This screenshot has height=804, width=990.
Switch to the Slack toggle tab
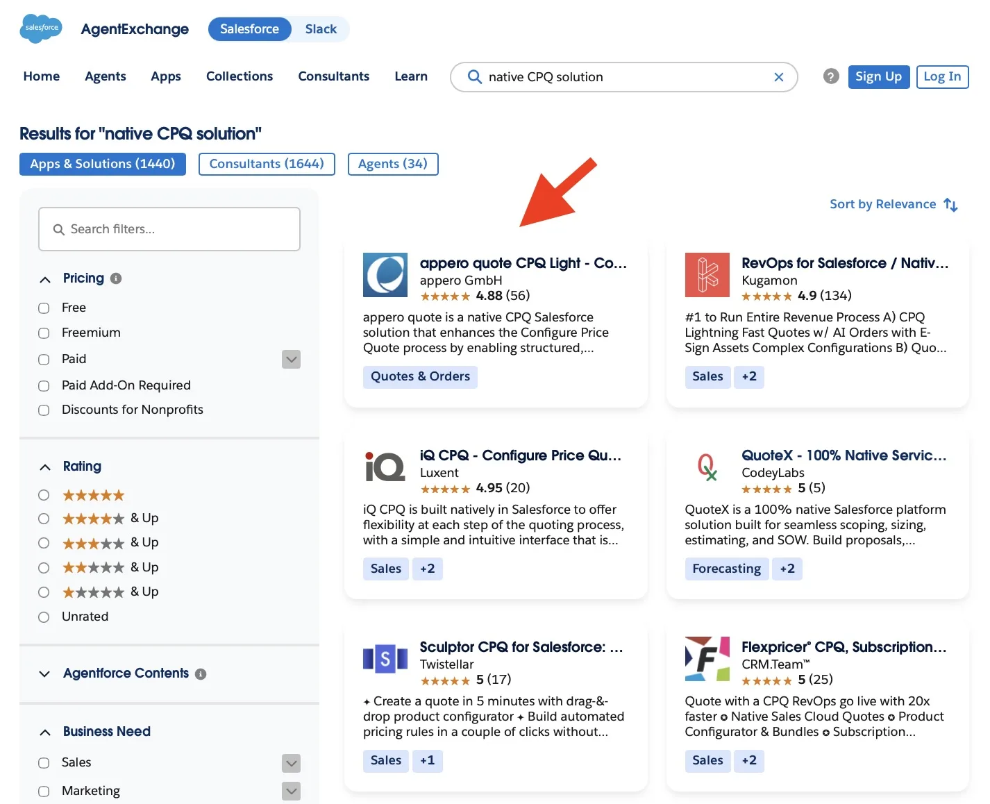point(321,29)
